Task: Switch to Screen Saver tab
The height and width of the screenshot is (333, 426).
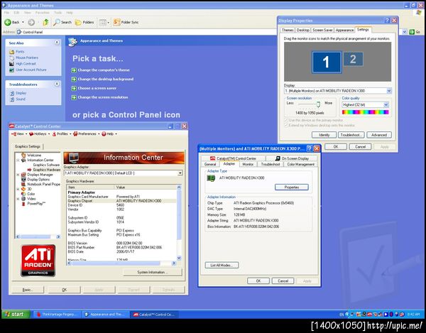Action: pyautogui.click(x=322, y=30)
